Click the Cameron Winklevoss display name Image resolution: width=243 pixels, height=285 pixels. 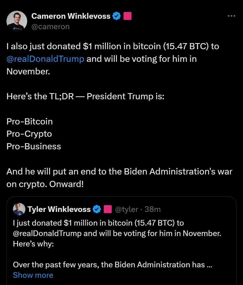(71, 16)
